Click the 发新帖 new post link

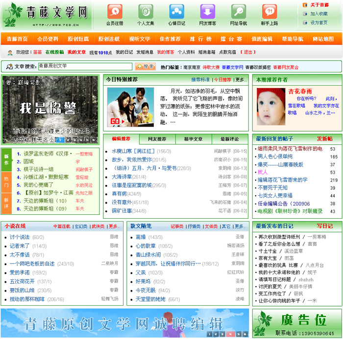pos(324,138)
